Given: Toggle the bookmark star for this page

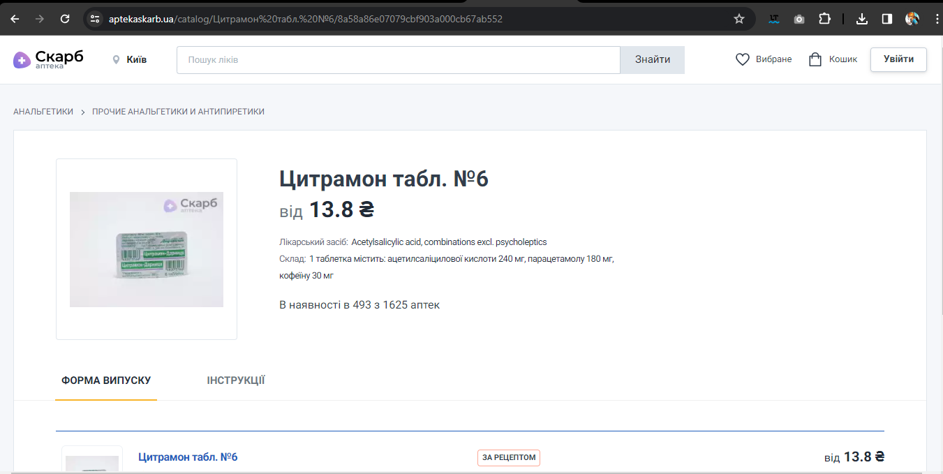Looking at the screenshot, I should coord(738,19).
